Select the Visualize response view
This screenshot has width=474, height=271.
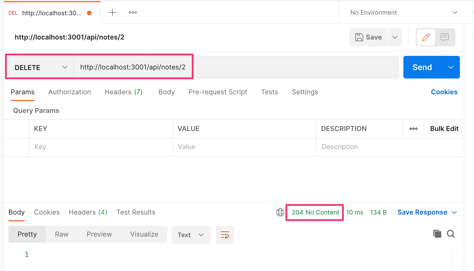pos(144,234)
